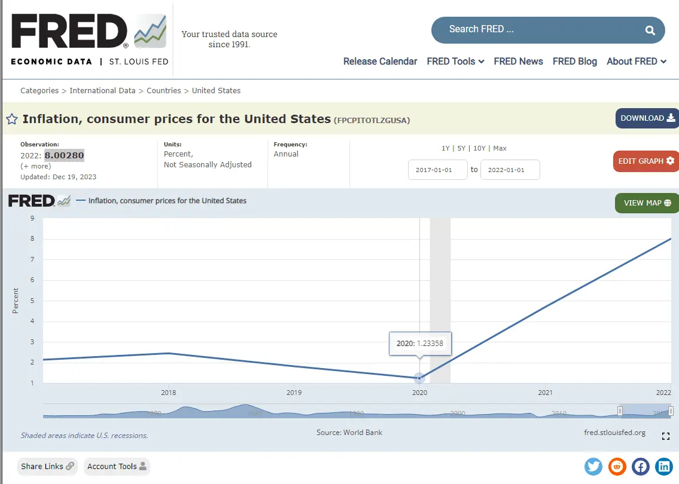Expand the FRED Tools menu
This screenshot has height=484, width=679.
455,62
